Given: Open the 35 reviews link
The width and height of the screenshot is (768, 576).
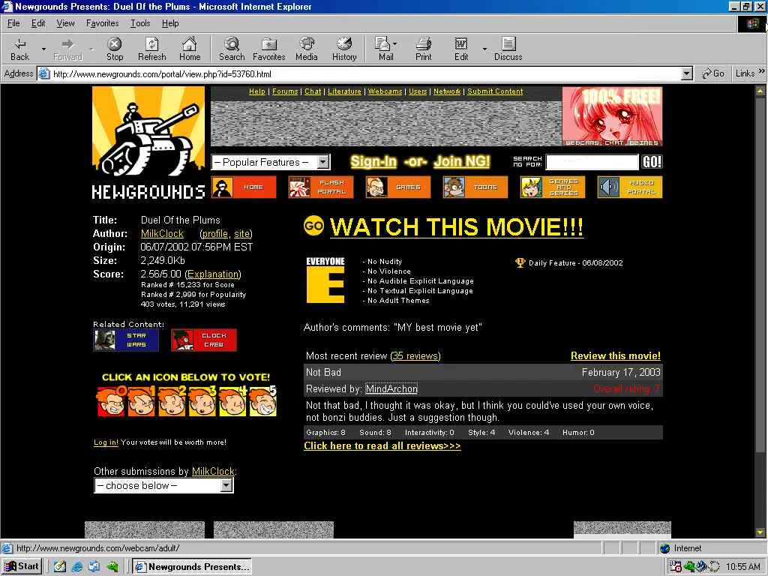Looking at the screenshot, I should click(x=415, y=356).
